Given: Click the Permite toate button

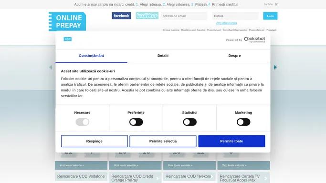Looking at the screenshot, I should pos(231,141).
